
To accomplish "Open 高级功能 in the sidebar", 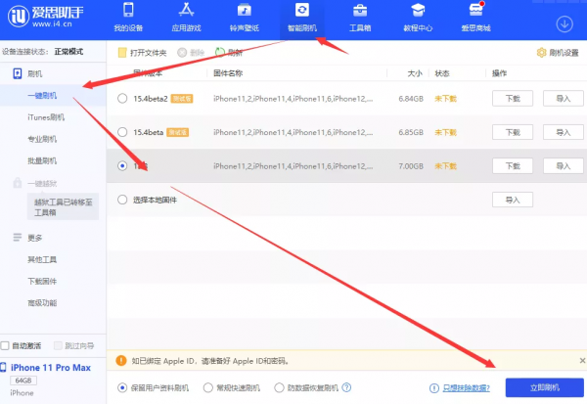I will pos(42,302).
